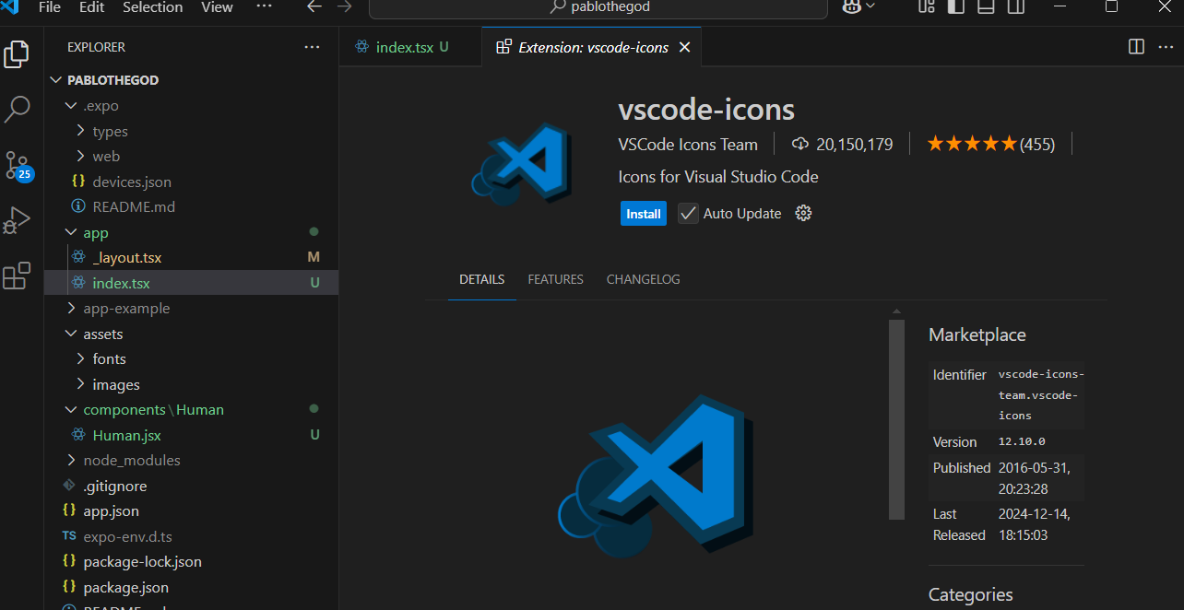
Task: Go back with the navigation arrow
Action: pos(314,7)
